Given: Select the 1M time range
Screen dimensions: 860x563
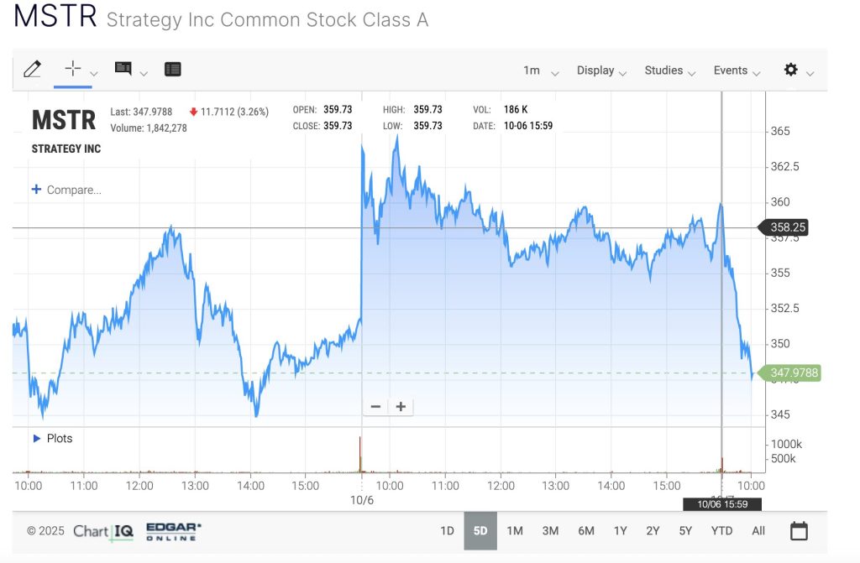Looking at the screenshot, I should click(515, 531).
